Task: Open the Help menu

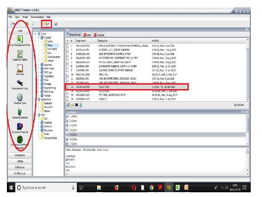Action: 48,17
